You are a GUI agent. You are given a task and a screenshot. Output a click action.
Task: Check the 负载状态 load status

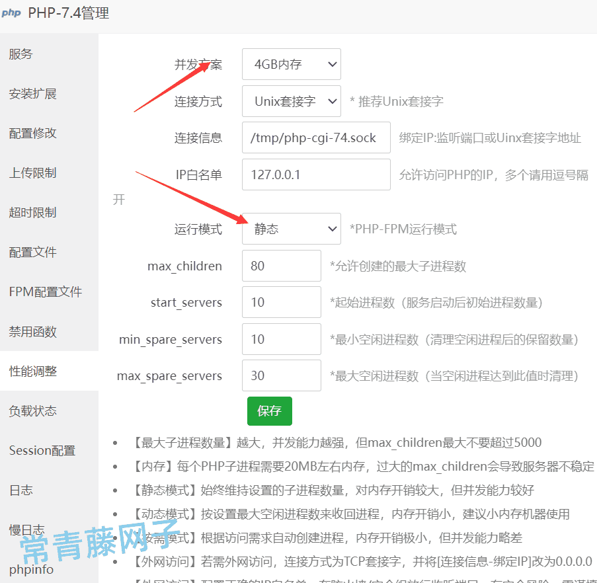(32, 410)
